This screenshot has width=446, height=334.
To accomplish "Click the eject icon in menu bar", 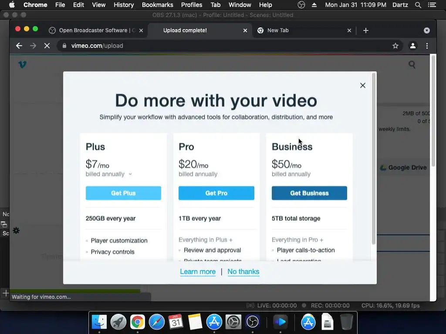I will click(314, 5).
